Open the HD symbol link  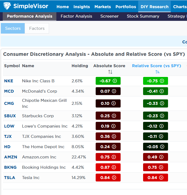click(x=7, y=147)
